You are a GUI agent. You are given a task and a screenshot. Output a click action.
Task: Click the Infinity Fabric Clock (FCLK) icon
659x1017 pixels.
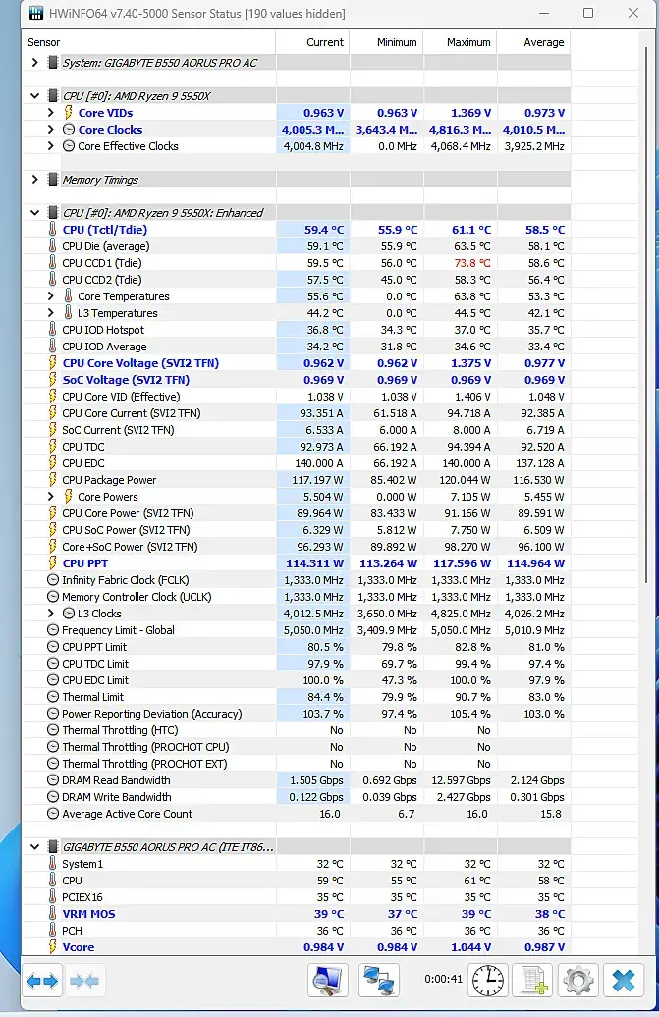point(53,580)
